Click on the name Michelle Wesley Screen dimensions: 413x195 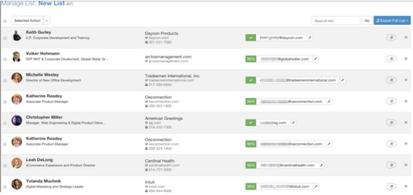[x=42, y=75]
